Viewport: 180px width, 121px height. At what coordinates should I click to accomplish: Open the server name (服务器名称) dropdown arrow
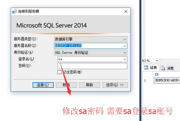[x=125, y=46]
